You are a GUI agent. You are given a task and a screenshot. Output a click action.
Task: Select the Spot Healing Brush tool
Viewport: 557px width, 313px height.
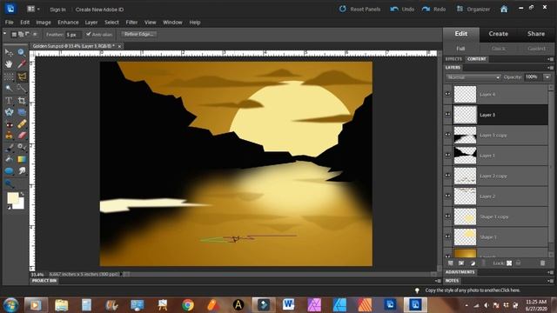point(22,124)
